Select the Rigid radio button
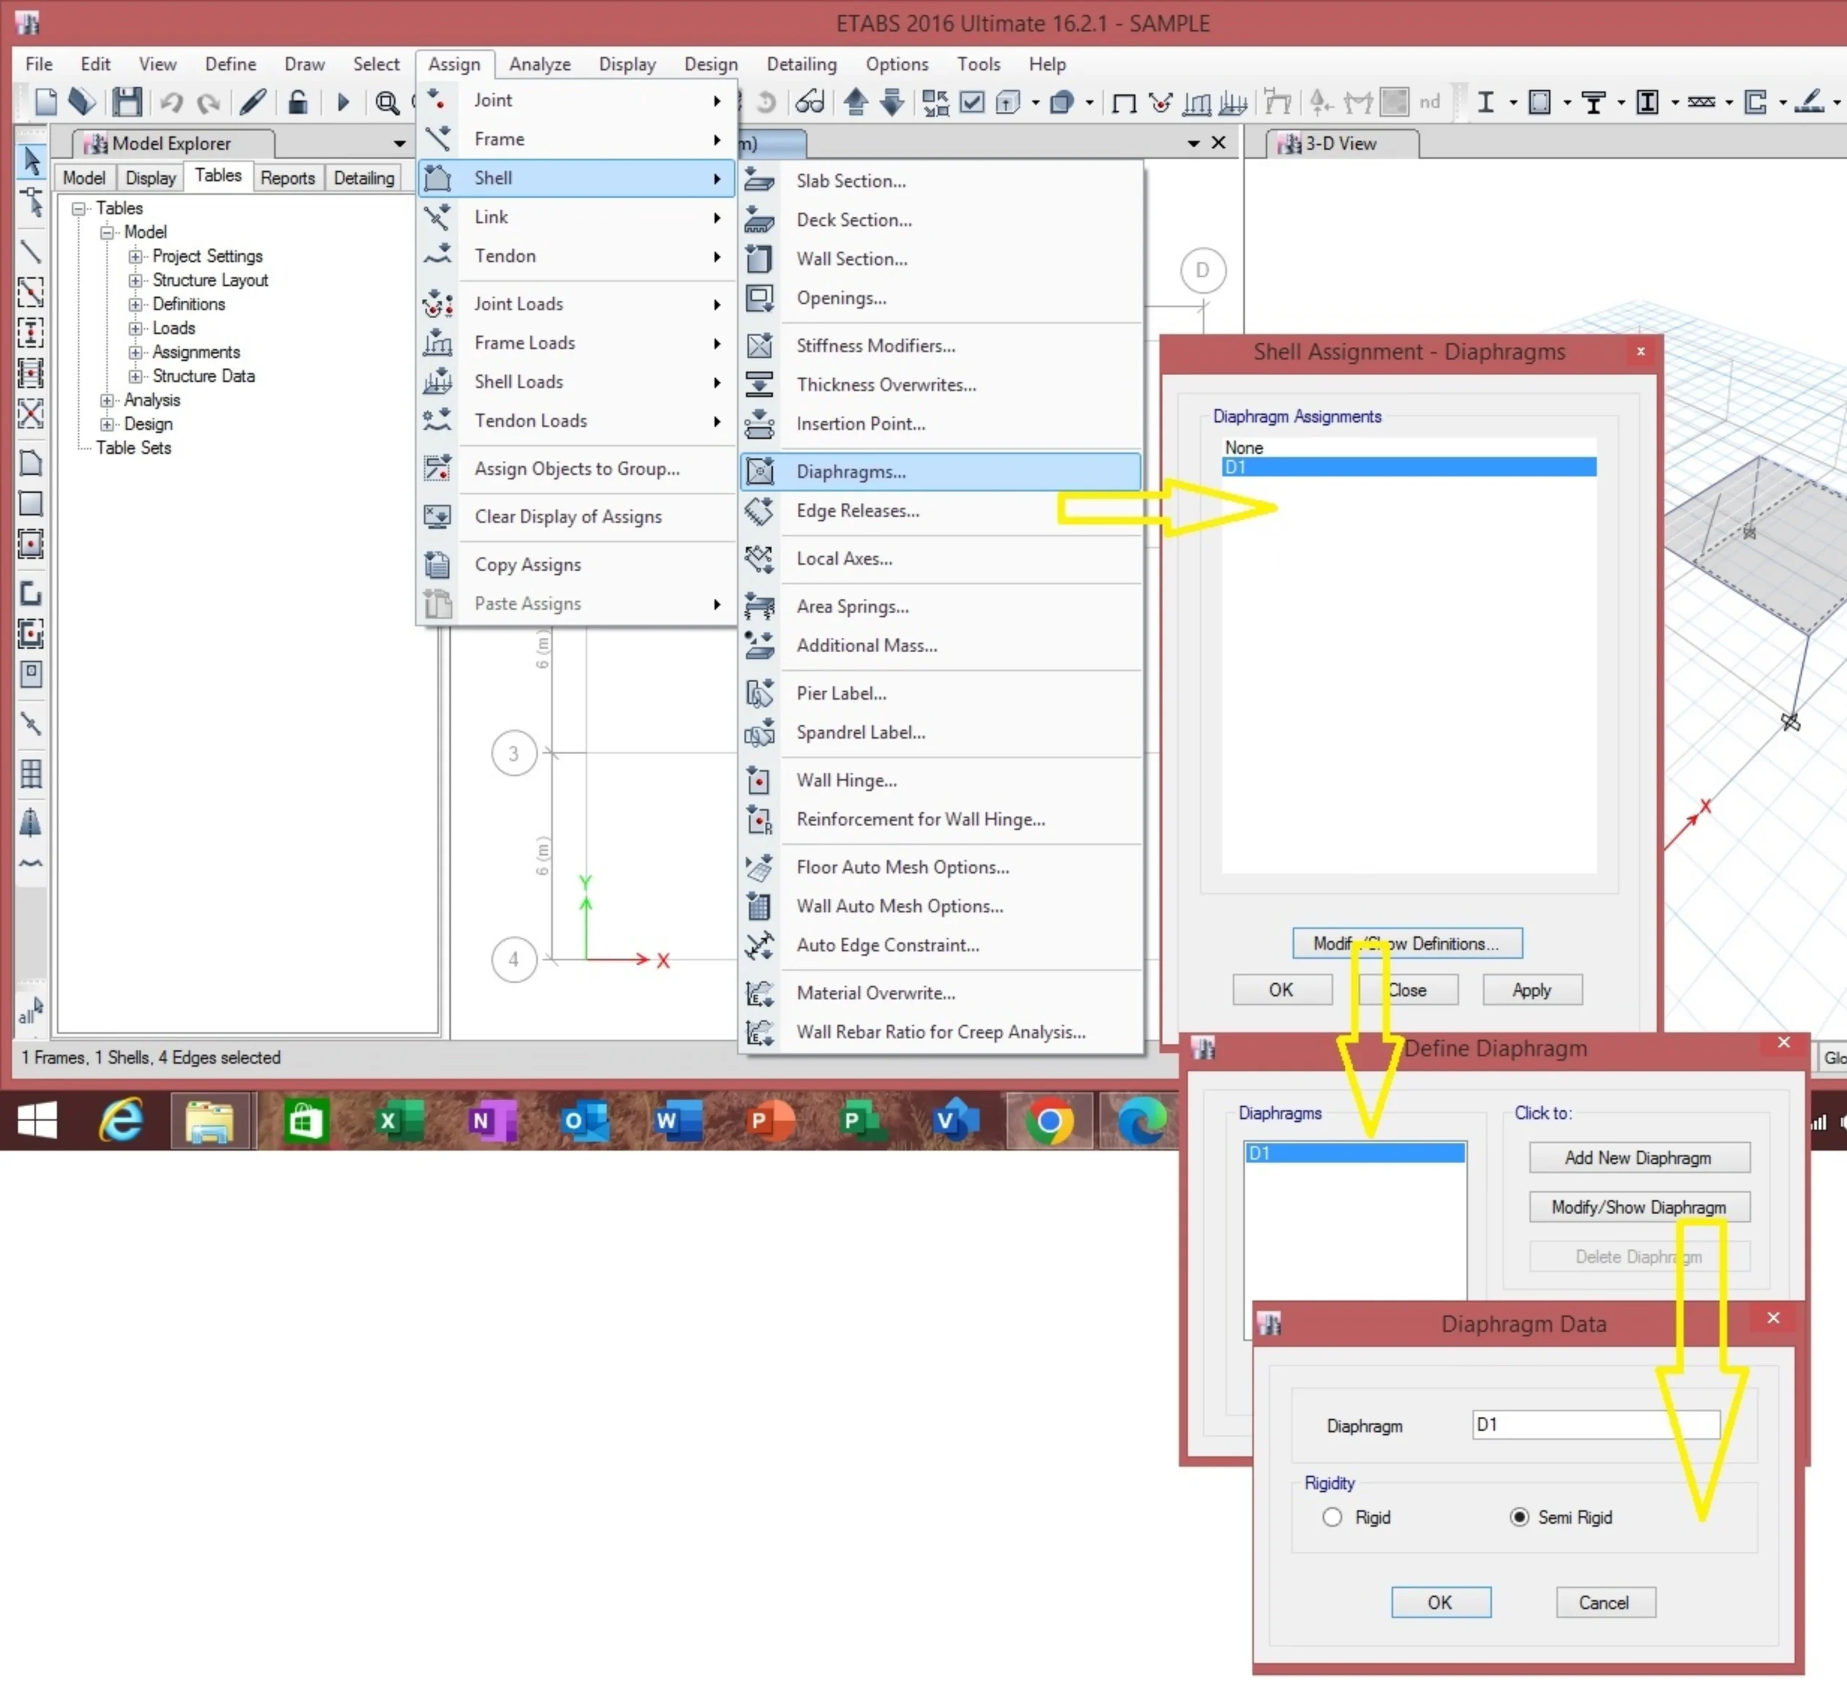The height and width of the screenshot is (1699, 1847). coord(1332,1517)
